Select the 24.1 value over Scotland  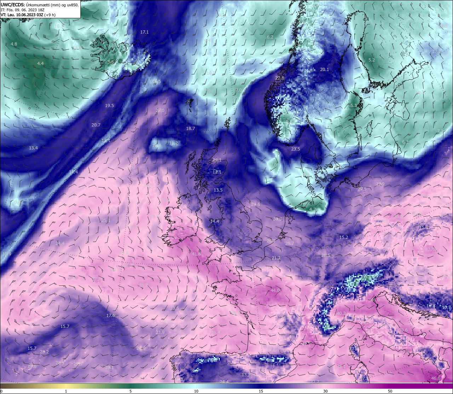217,160
